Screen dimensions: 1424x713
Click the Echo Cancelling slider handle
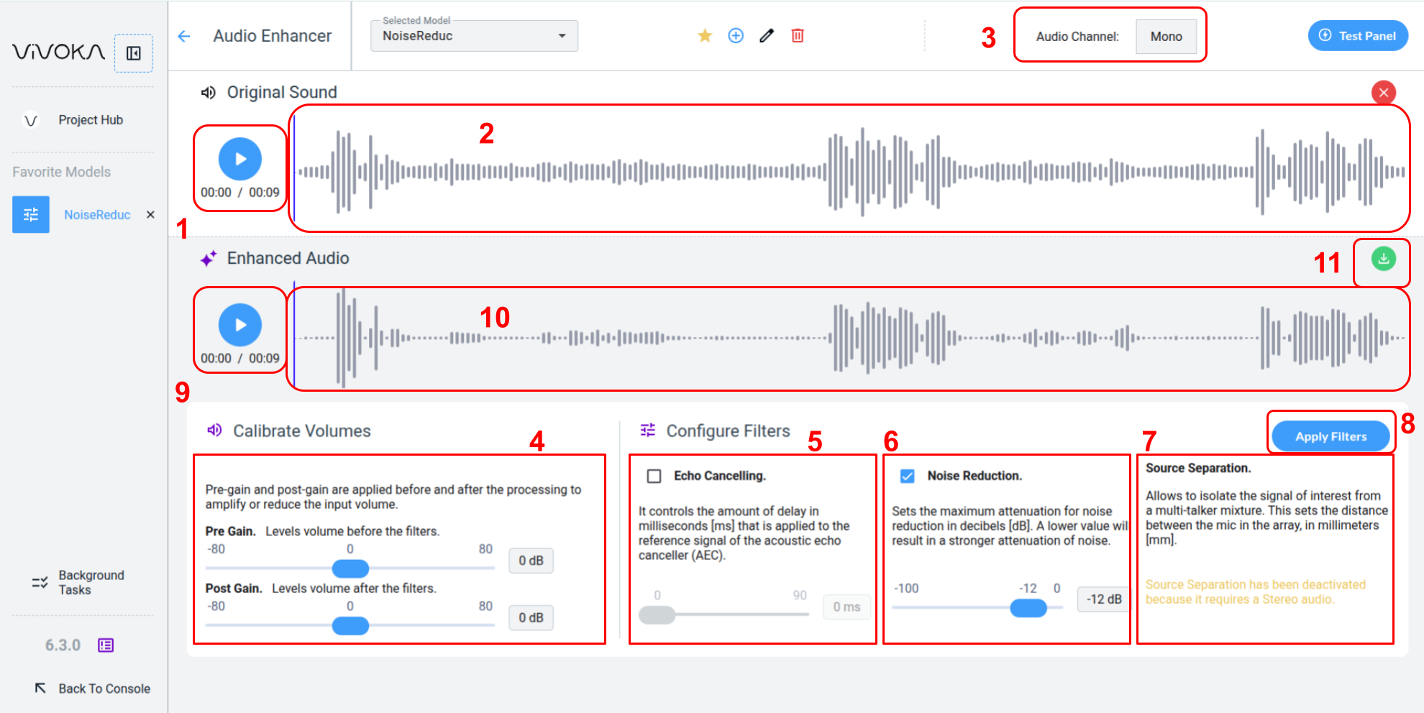tap(657, 615)
